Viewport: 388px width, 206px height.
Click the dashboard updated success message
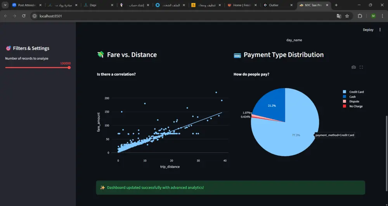(x=230, y=187)
